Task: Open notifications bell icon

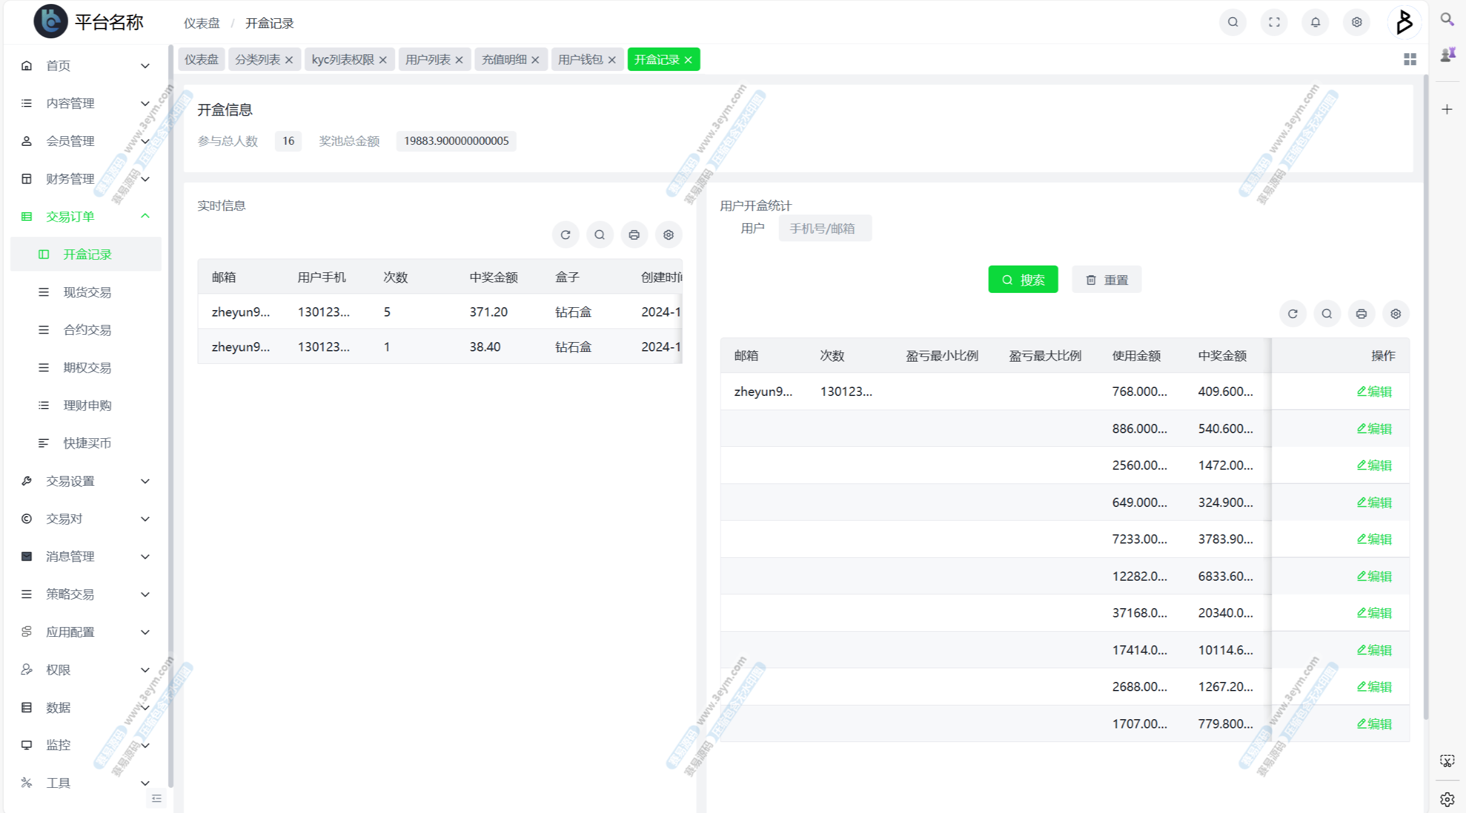Action: point(1315,22)
